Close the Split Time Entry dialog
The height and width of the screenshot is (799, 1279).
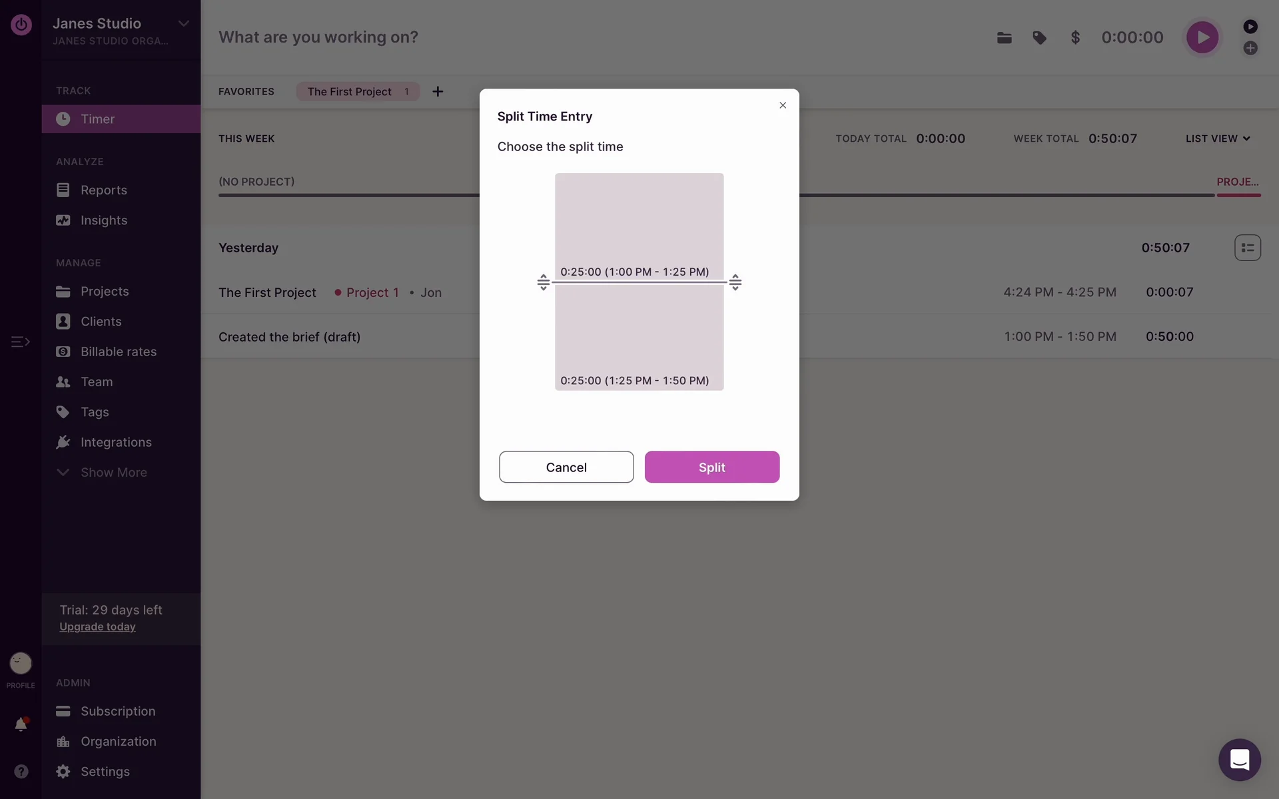coord(783,105)
